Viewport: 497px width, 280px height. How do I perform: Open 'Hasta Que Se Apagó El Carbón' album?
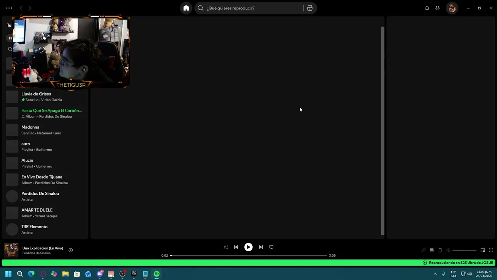click(46, 113)
